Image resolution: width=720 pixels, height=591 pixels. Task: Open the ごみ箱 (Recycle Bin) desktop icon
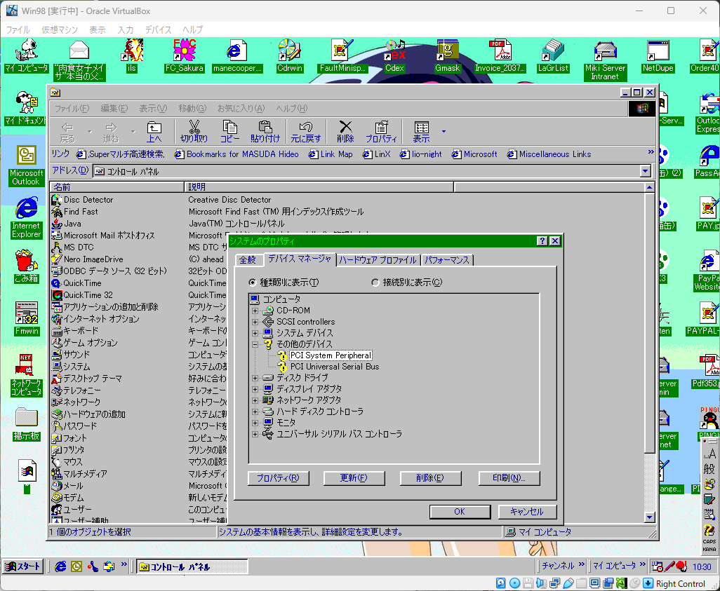26,261
